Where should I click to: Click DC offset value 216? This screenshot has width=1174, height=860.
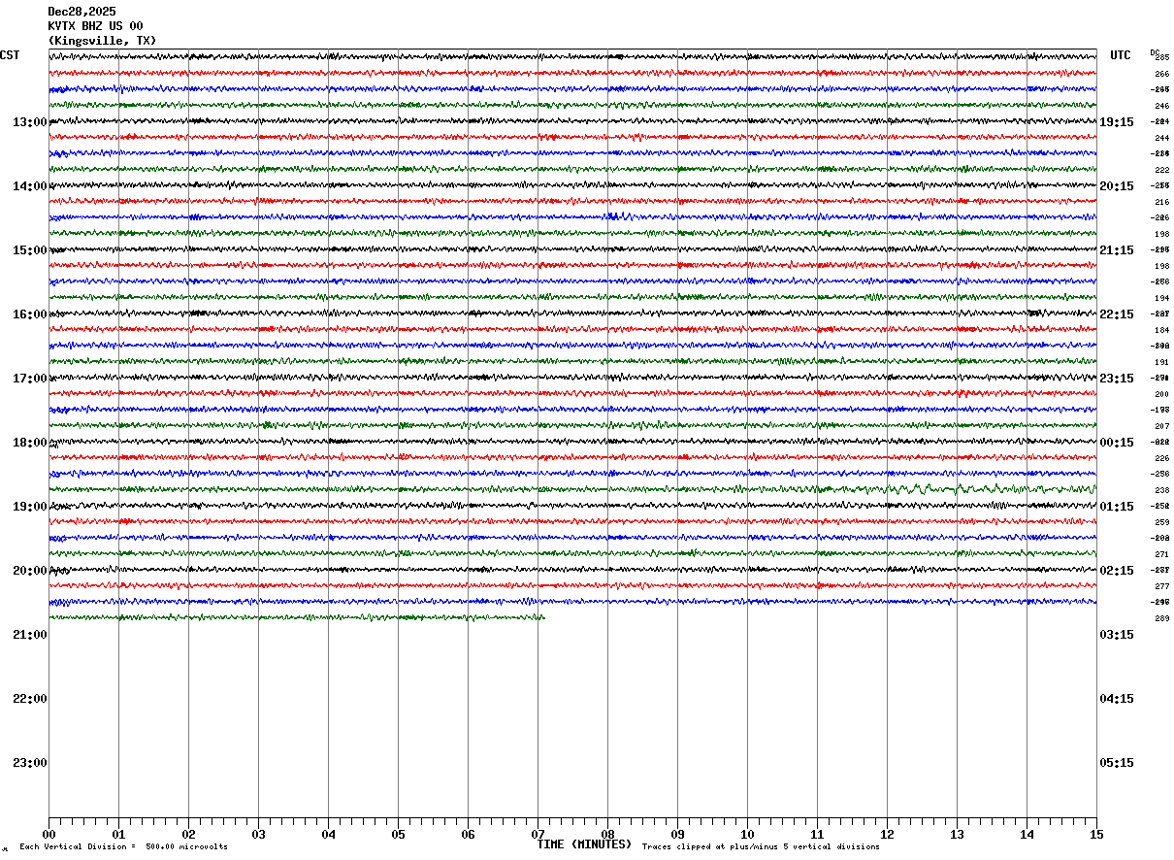[1161, 202]
